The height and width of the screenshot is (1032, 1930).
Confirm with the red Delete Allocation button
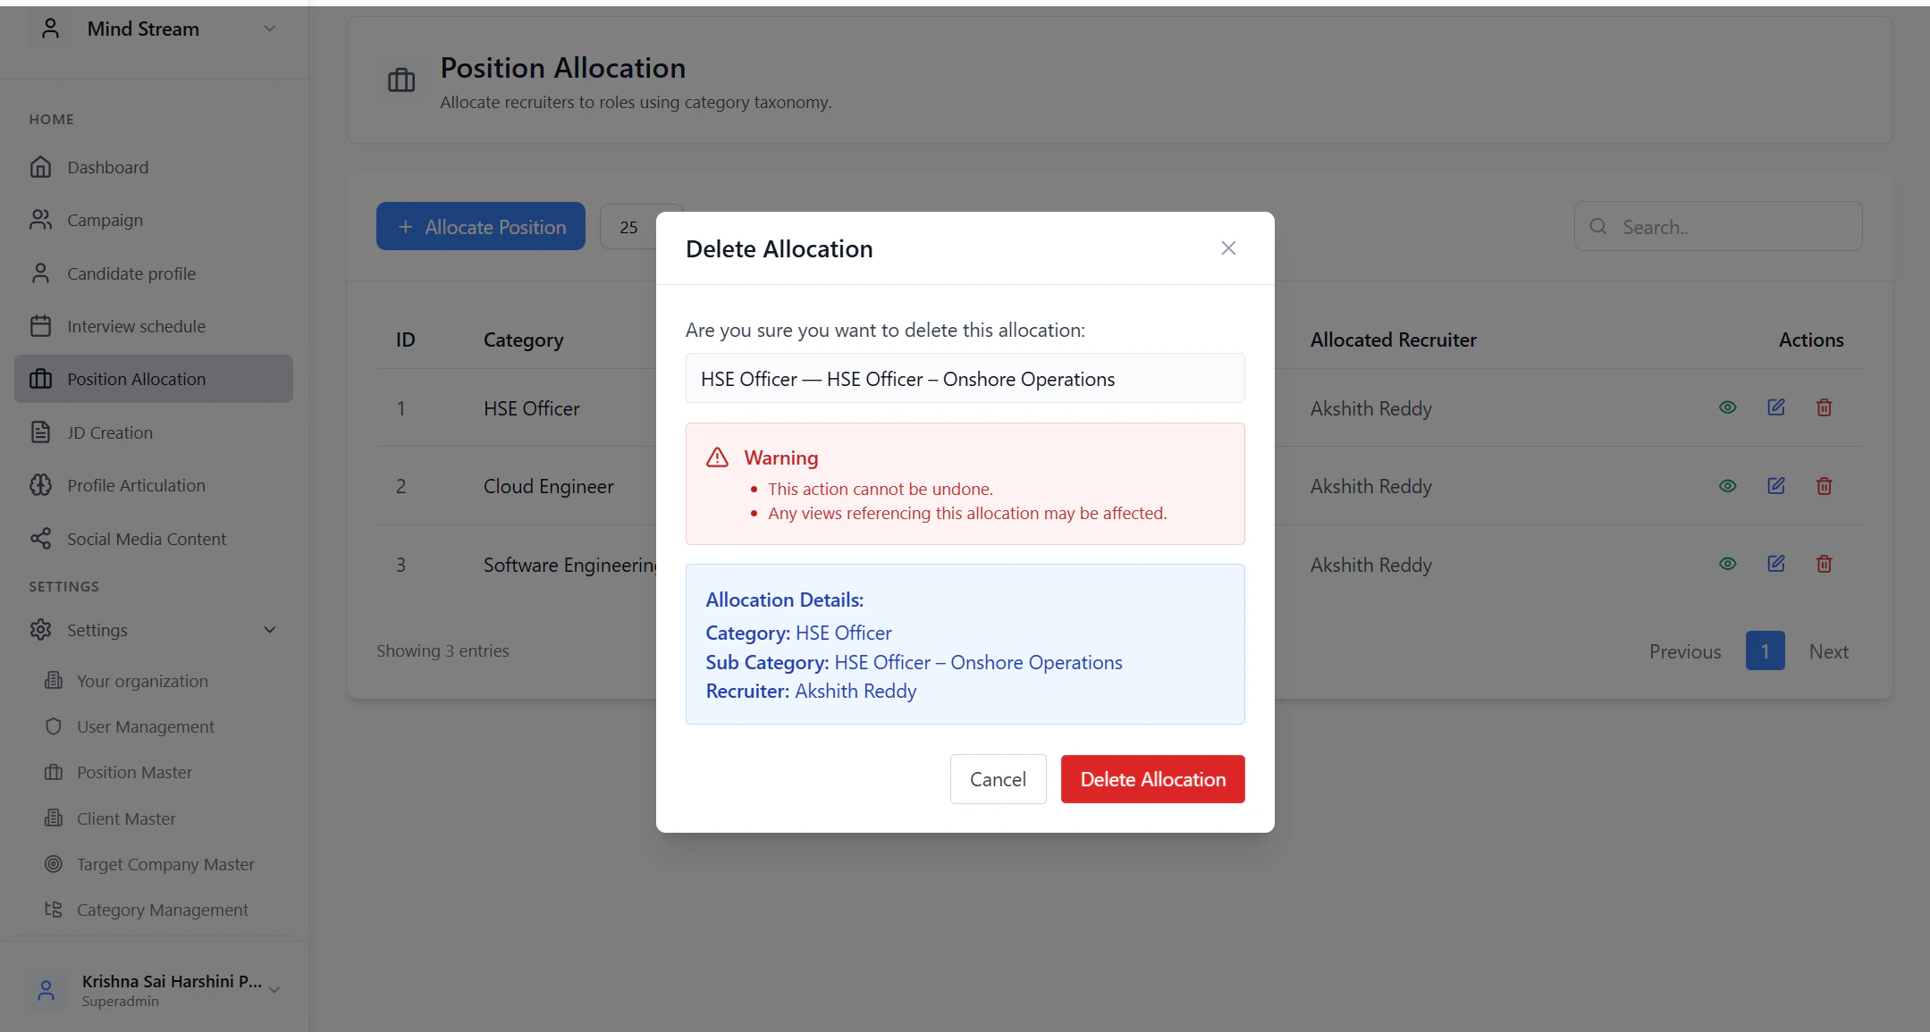click(x=1152, y=779)
